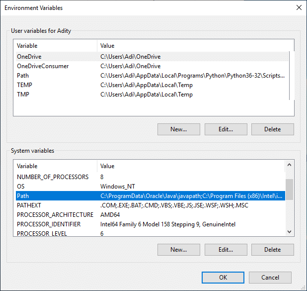Confirm the dialog with OK
The image size is (307, 291).
223,277
